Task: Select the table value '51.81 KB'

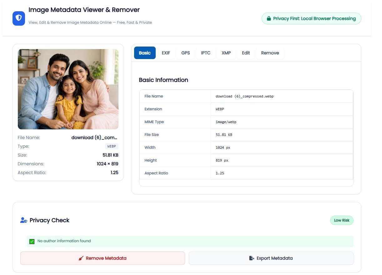Action: 224,135
